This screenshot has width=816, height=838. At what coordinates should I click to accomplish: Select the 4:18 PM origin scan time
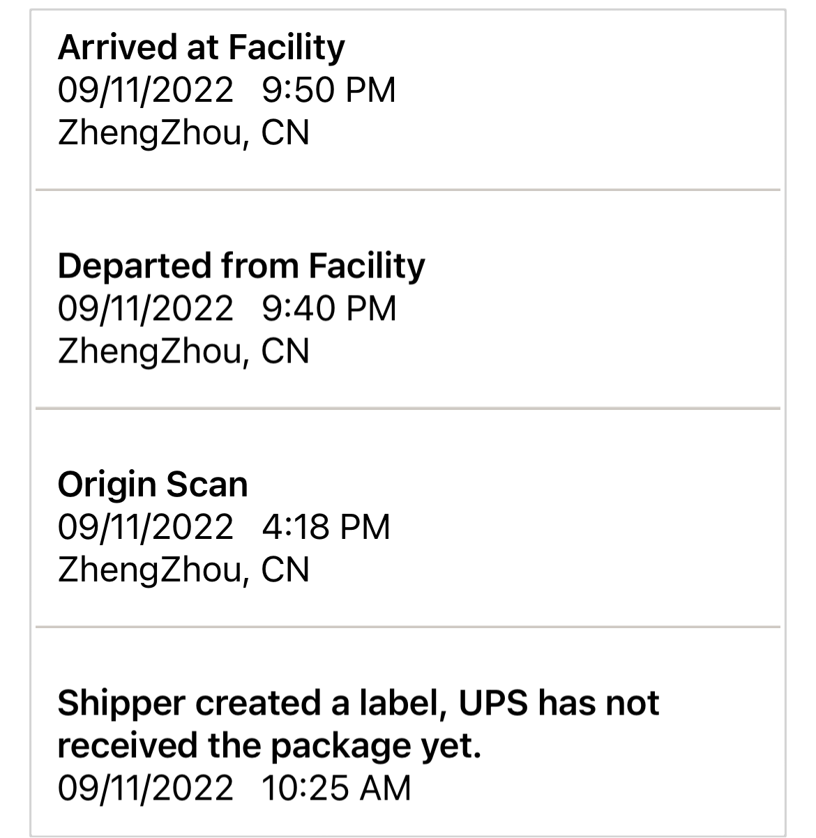point(326,526)
